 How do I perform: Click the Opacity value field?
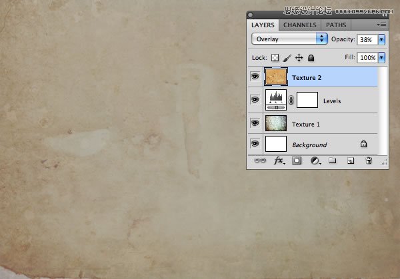(368, 39)
